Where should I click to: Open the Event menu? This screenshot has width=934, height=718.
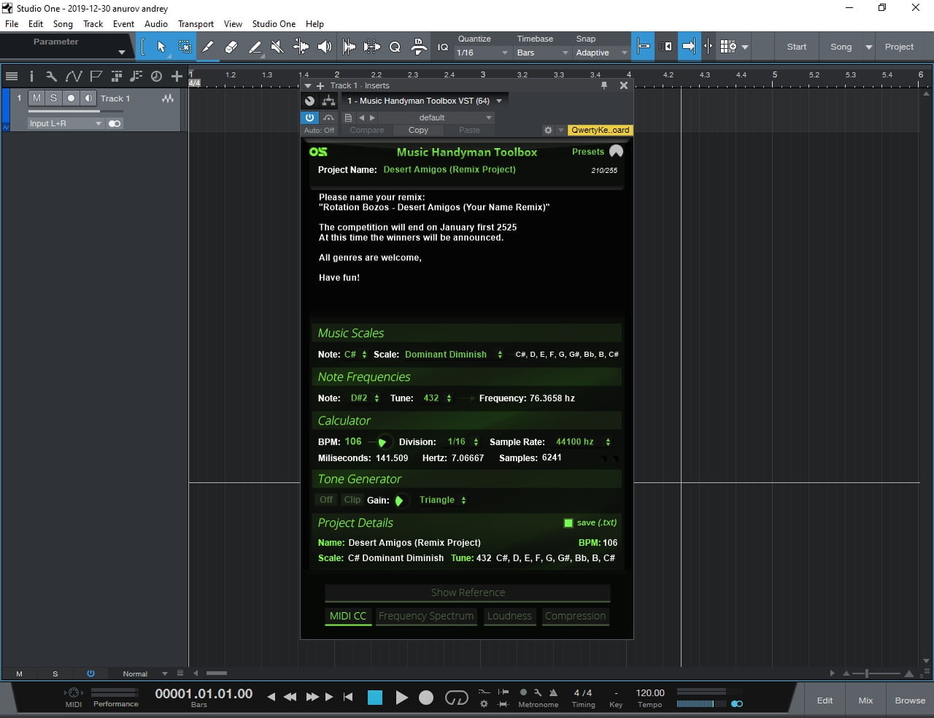tap(123, 24)
